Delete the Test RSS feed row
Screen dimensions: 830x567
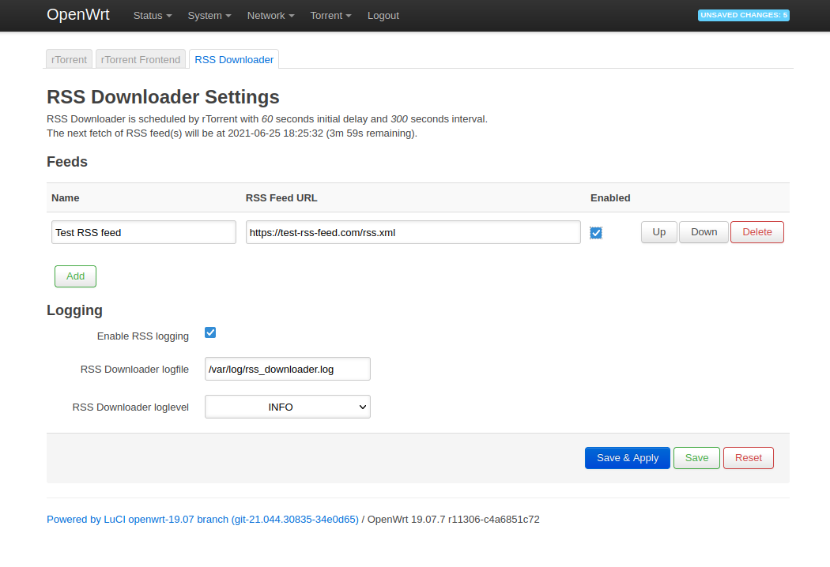coord(757,232)
